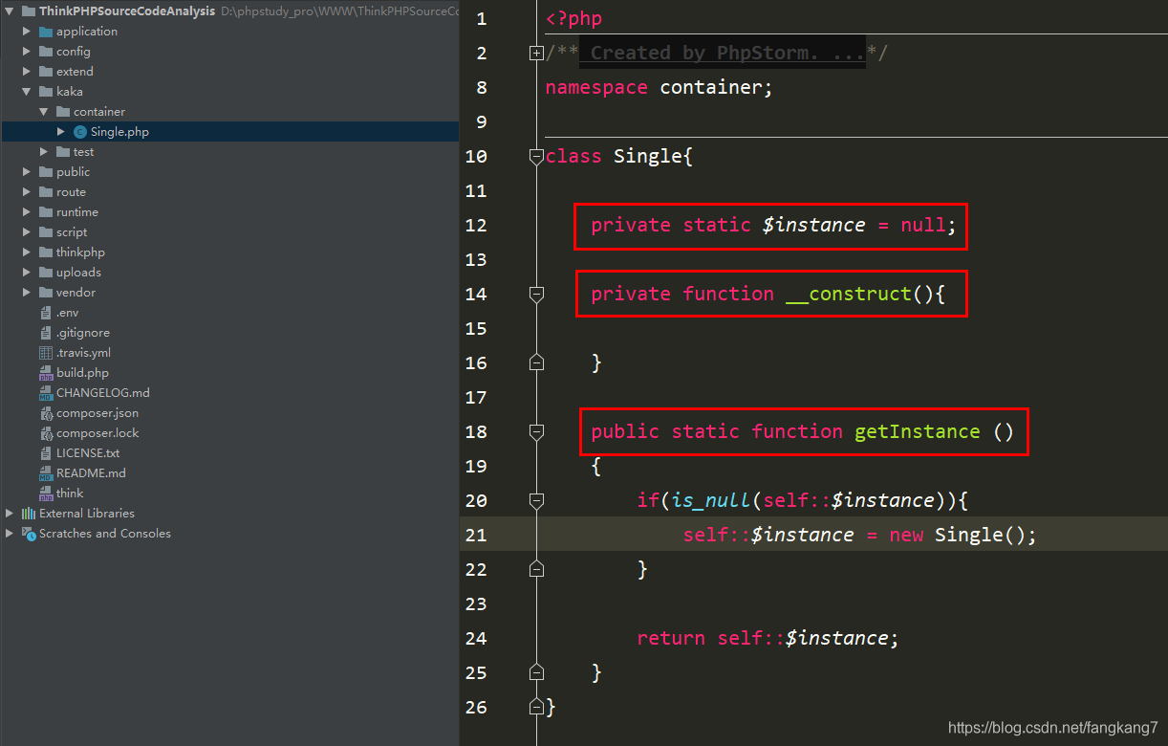Expand the runtime folder arrow
1168x746 pixels.
27,212
